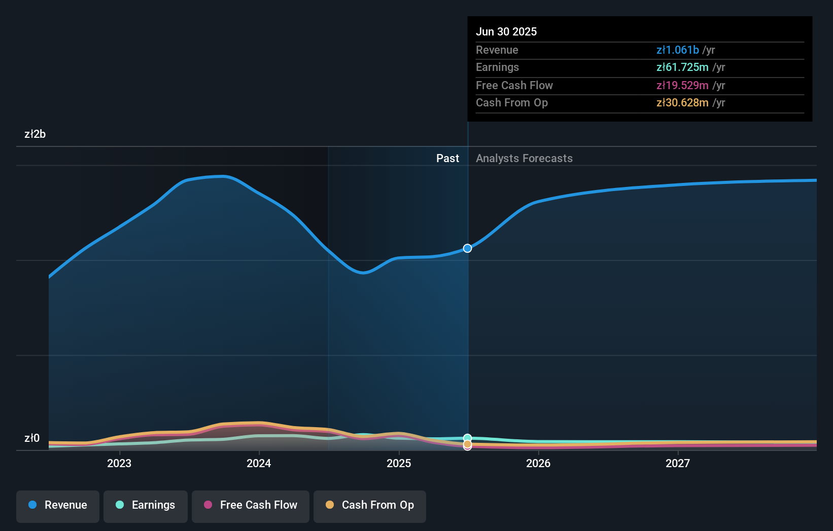
Task: Switch to the Past section of the chart
Action: click(x=447, y=158)
